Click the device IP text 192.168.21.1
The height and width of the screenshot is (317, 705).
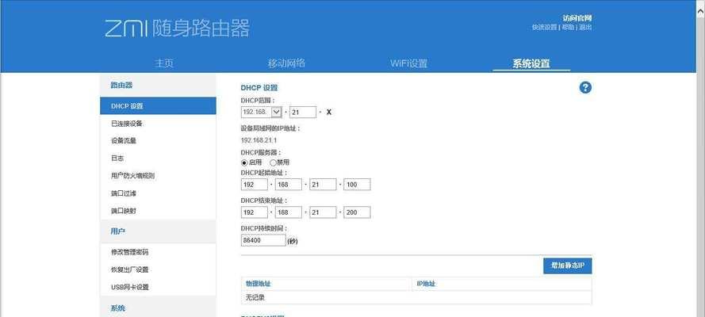(x=259, y=140)
